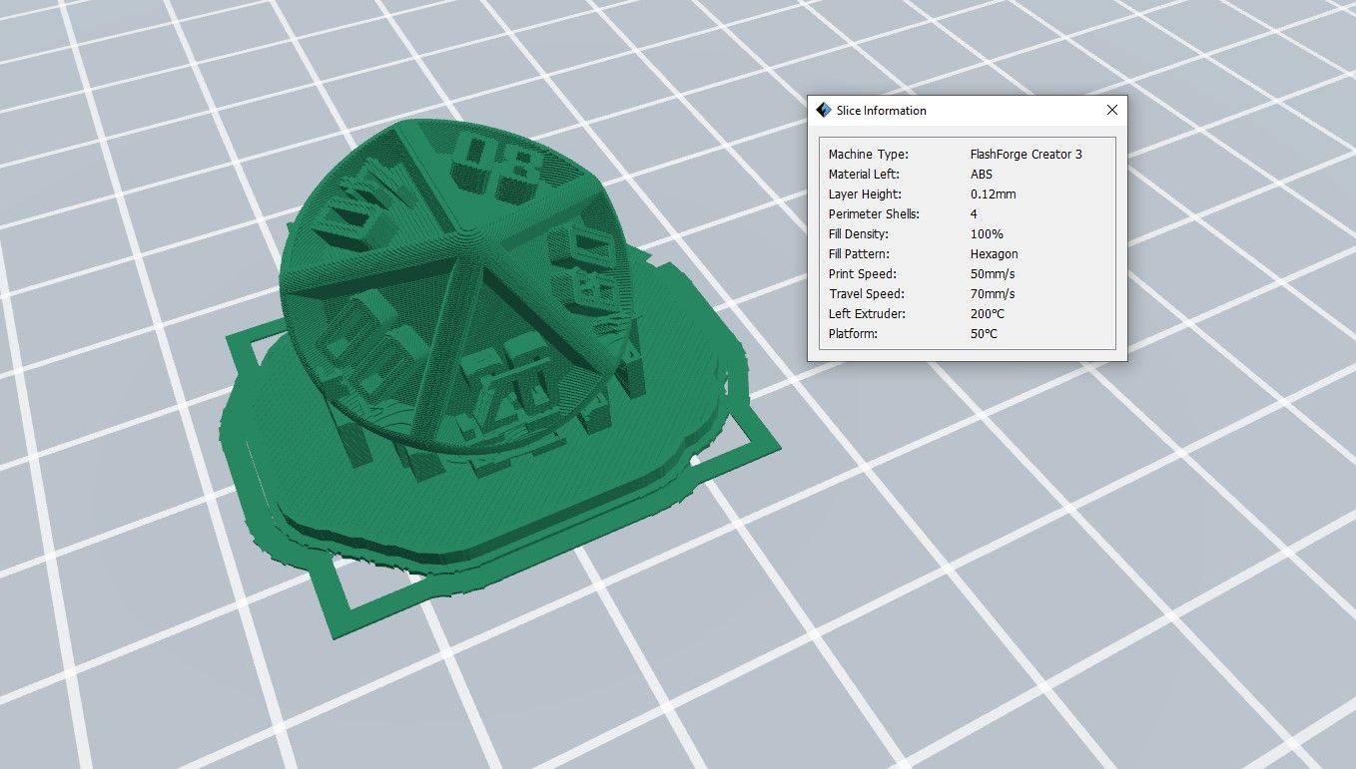
Task: Close the Slice Information dialog
Action: coord(1111,111)
